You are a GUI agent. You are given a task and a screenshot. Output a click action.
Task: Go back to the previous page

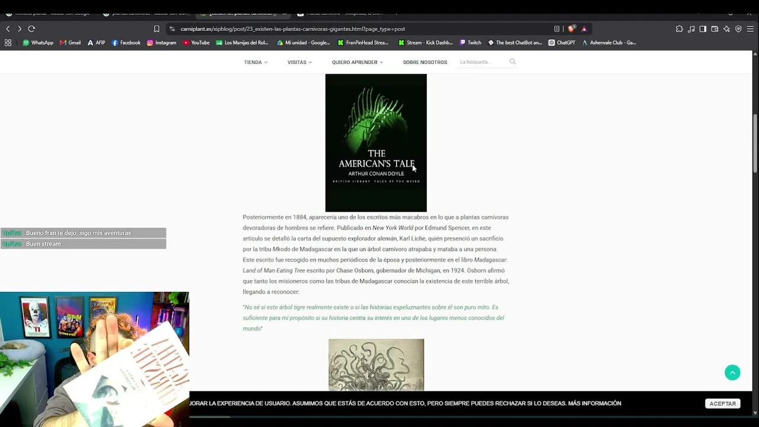(8, 28)
